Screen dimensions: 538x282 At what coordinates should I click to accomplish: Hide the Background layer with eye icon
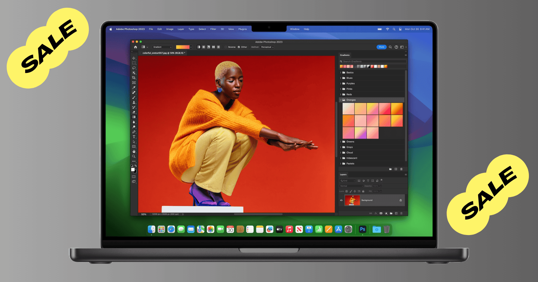pos(341,200)
